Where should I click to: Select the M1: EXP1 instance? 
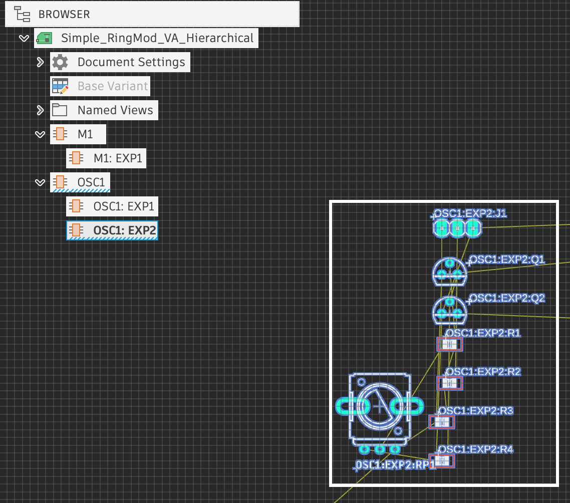[118, 158]
